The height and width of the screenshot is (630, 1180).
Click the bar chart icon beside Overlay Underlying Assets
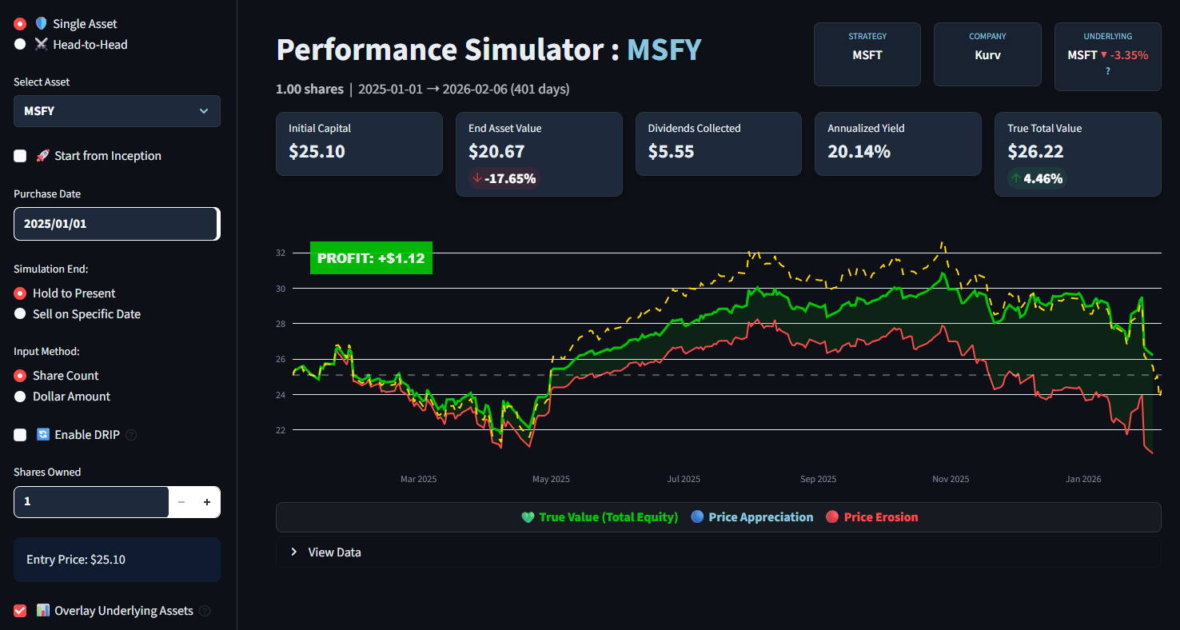click(x=42, y=611)
